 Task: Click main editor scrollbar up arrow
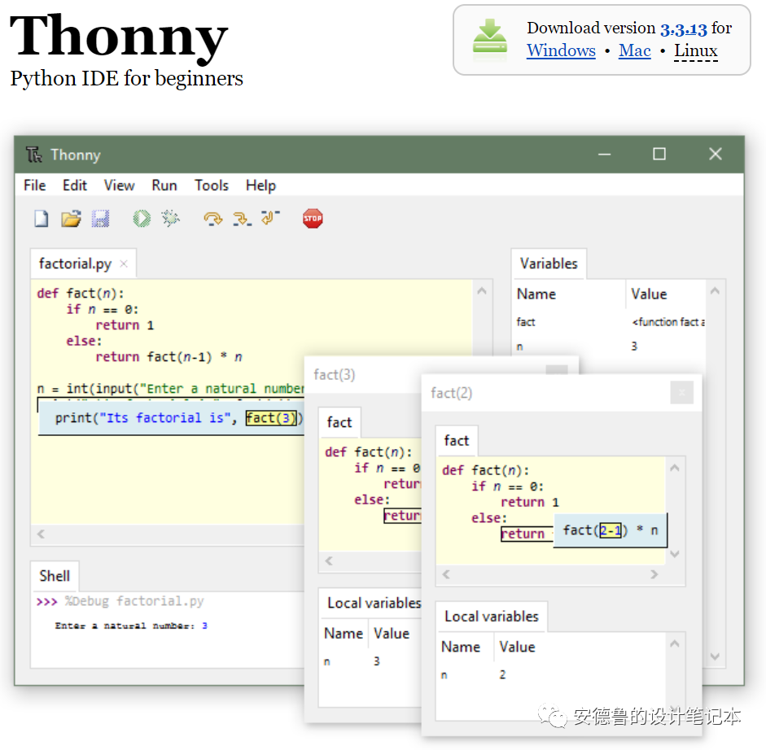[482, 291]
